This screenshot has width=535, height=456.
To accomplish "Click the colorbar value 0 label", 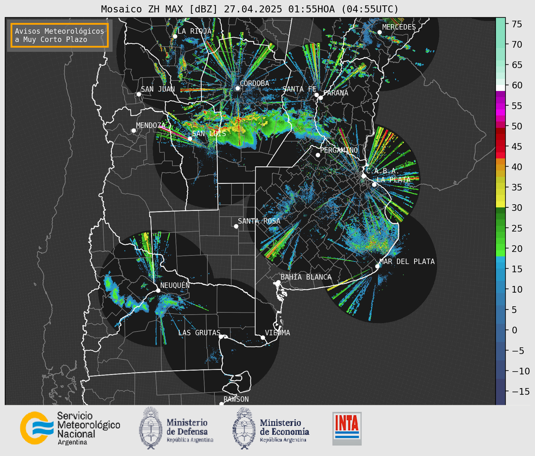I will coord(514,330).
